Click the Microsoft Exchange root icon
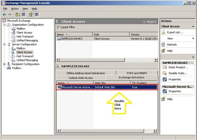The height and width of the screenshot is (140, 197). 4,21
